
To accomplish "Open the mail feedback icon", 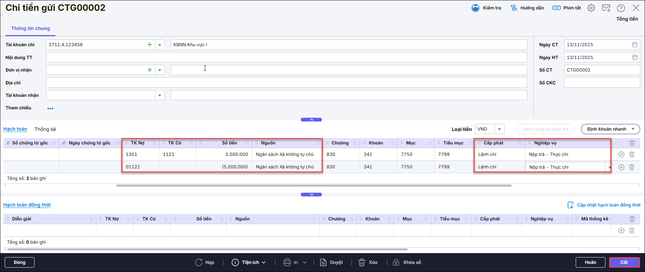I will pos(606,8).
